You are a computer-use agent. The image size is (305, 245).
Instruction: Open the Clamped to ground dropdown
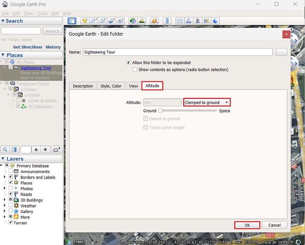pyautogui.click(x=206, y=102)
